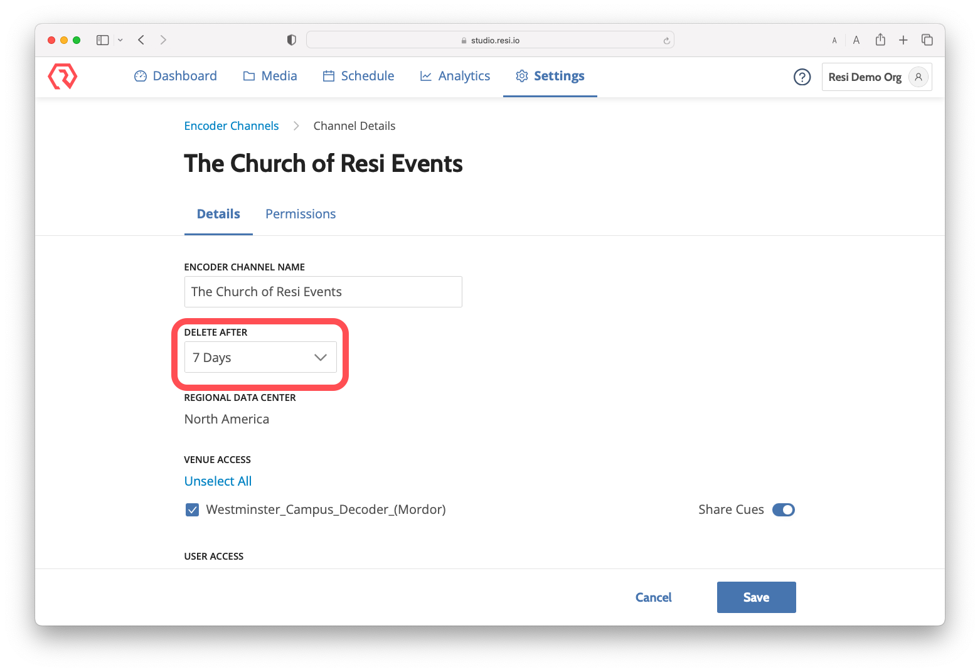
Task: Toggle Share Cues off
Action: 783,509
